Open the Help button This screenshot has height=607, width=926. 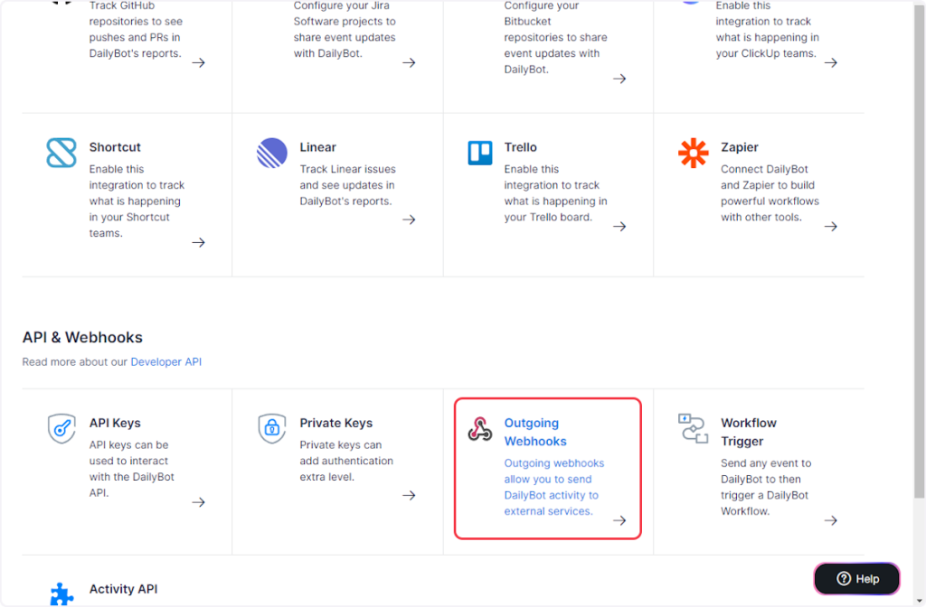coord(856,579)
